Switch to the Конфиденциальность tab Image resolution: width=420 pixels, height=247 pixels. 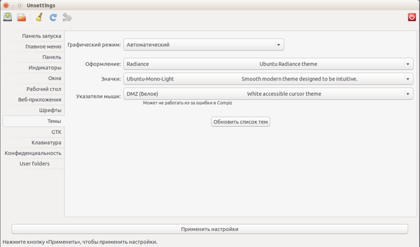(34, 153)
